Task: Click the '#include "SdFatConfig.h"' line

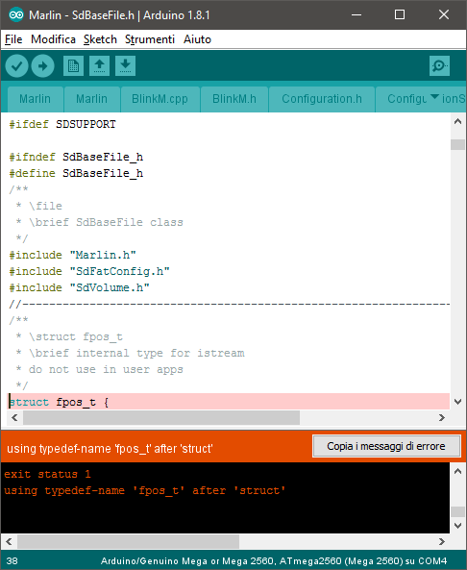Action: coord(89,272)
